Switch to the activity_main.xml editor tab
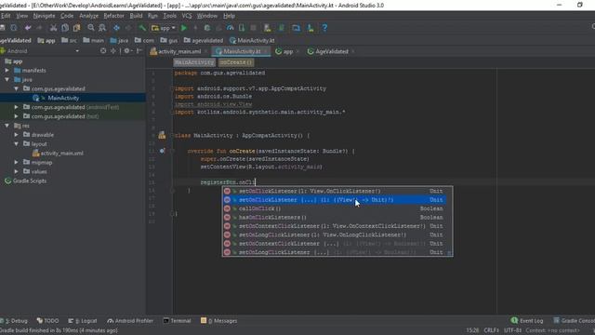The height and width of the screenshot is (335, 595). click(x=179, y=51)
